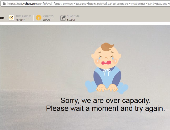170x130 pixels.
Task: Click the baby's hands on the floor
Action: pos(107,88)
